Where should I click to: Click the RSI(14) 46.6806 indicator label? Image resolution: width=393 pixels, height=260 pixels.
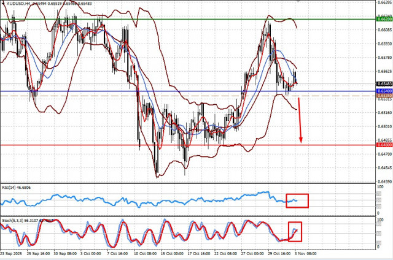pos(17,188)
